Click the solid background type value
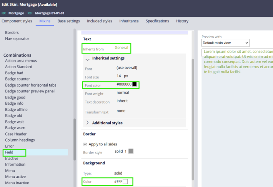 (118, 173)
